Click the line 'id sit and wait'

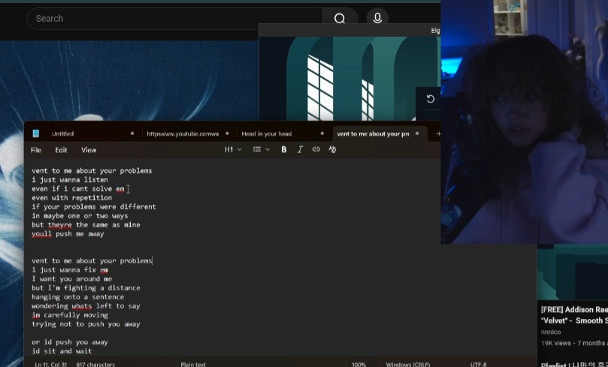(62, 351)
